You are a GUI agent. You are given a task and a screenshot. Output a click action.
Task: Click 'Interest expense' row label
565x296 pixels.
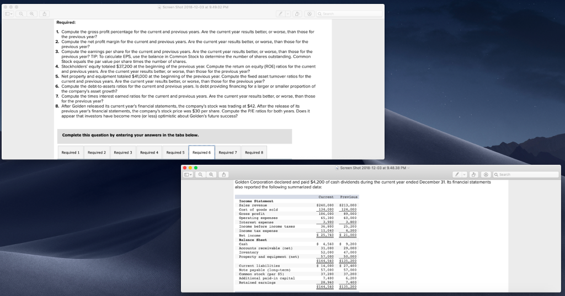(256, 222)
